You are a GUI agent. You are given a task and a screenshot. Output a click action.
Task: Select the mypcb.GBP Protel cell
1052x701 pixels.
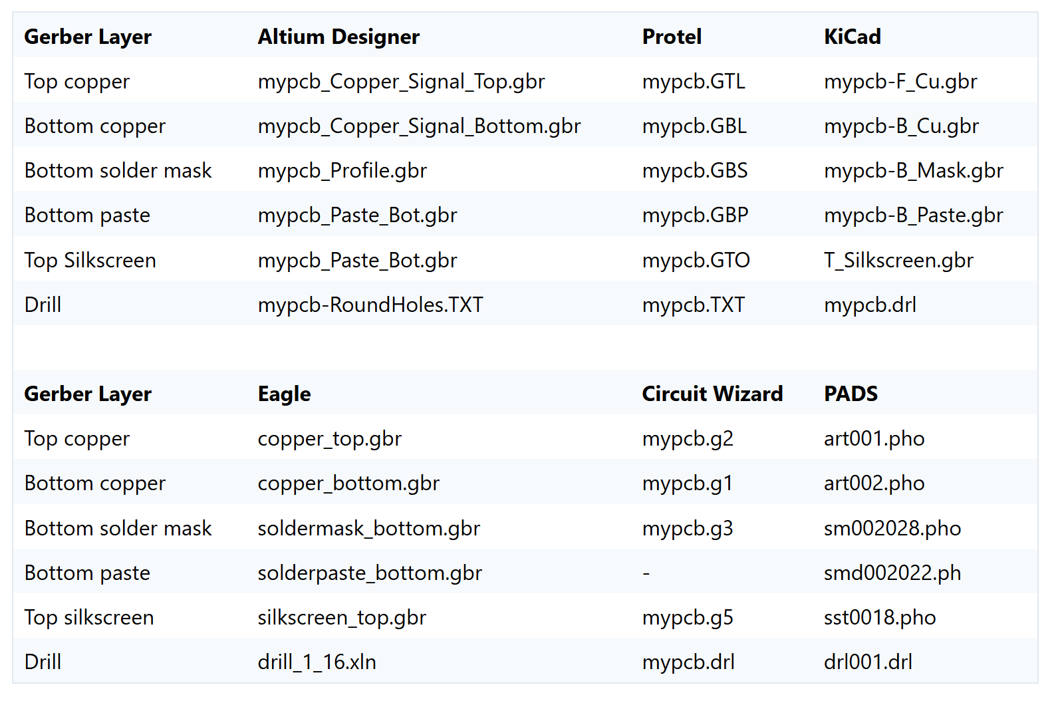[x=695, y=215]
